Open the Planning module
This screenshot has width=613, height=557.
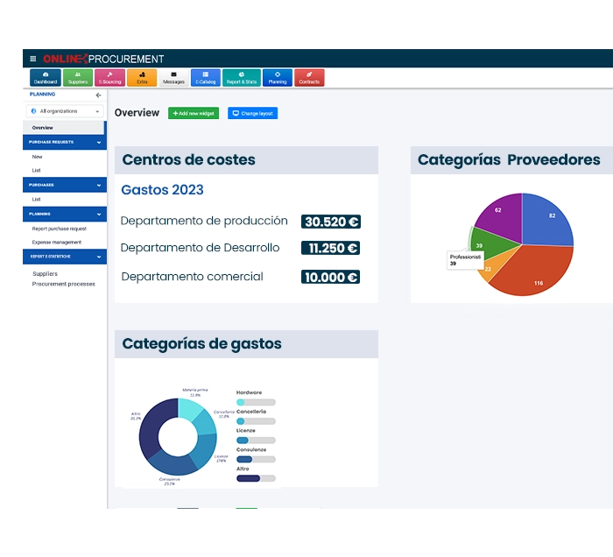pos(278,78)
